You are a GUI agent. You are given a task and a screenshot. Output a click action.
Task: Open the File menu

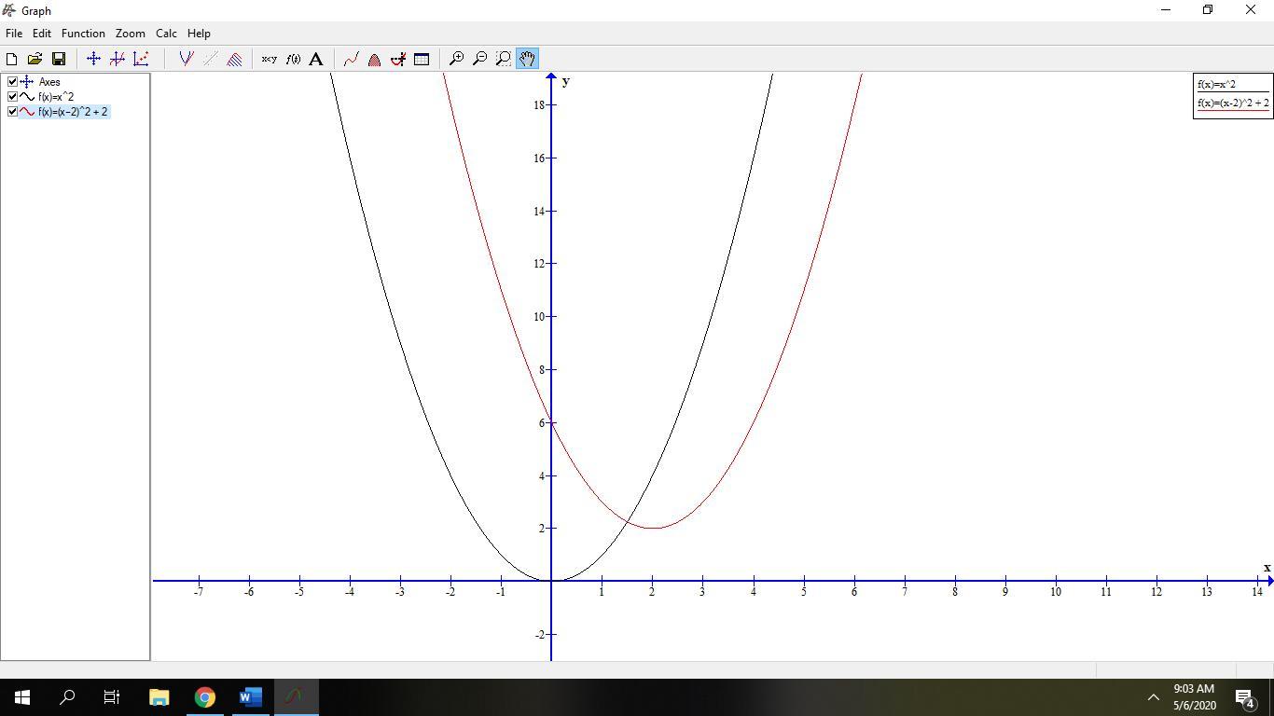tap(14, 34)
